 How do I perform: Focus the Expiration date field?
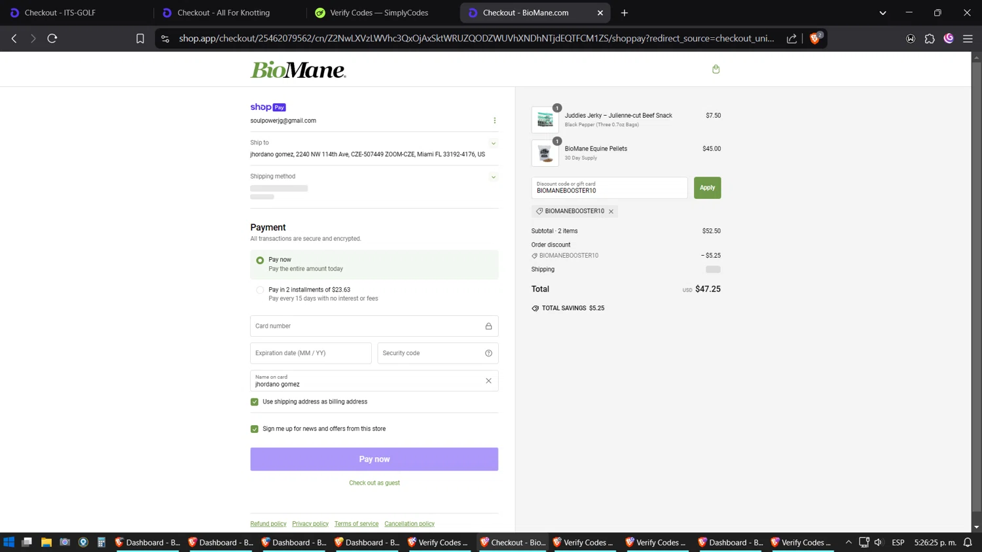(310, 353)
